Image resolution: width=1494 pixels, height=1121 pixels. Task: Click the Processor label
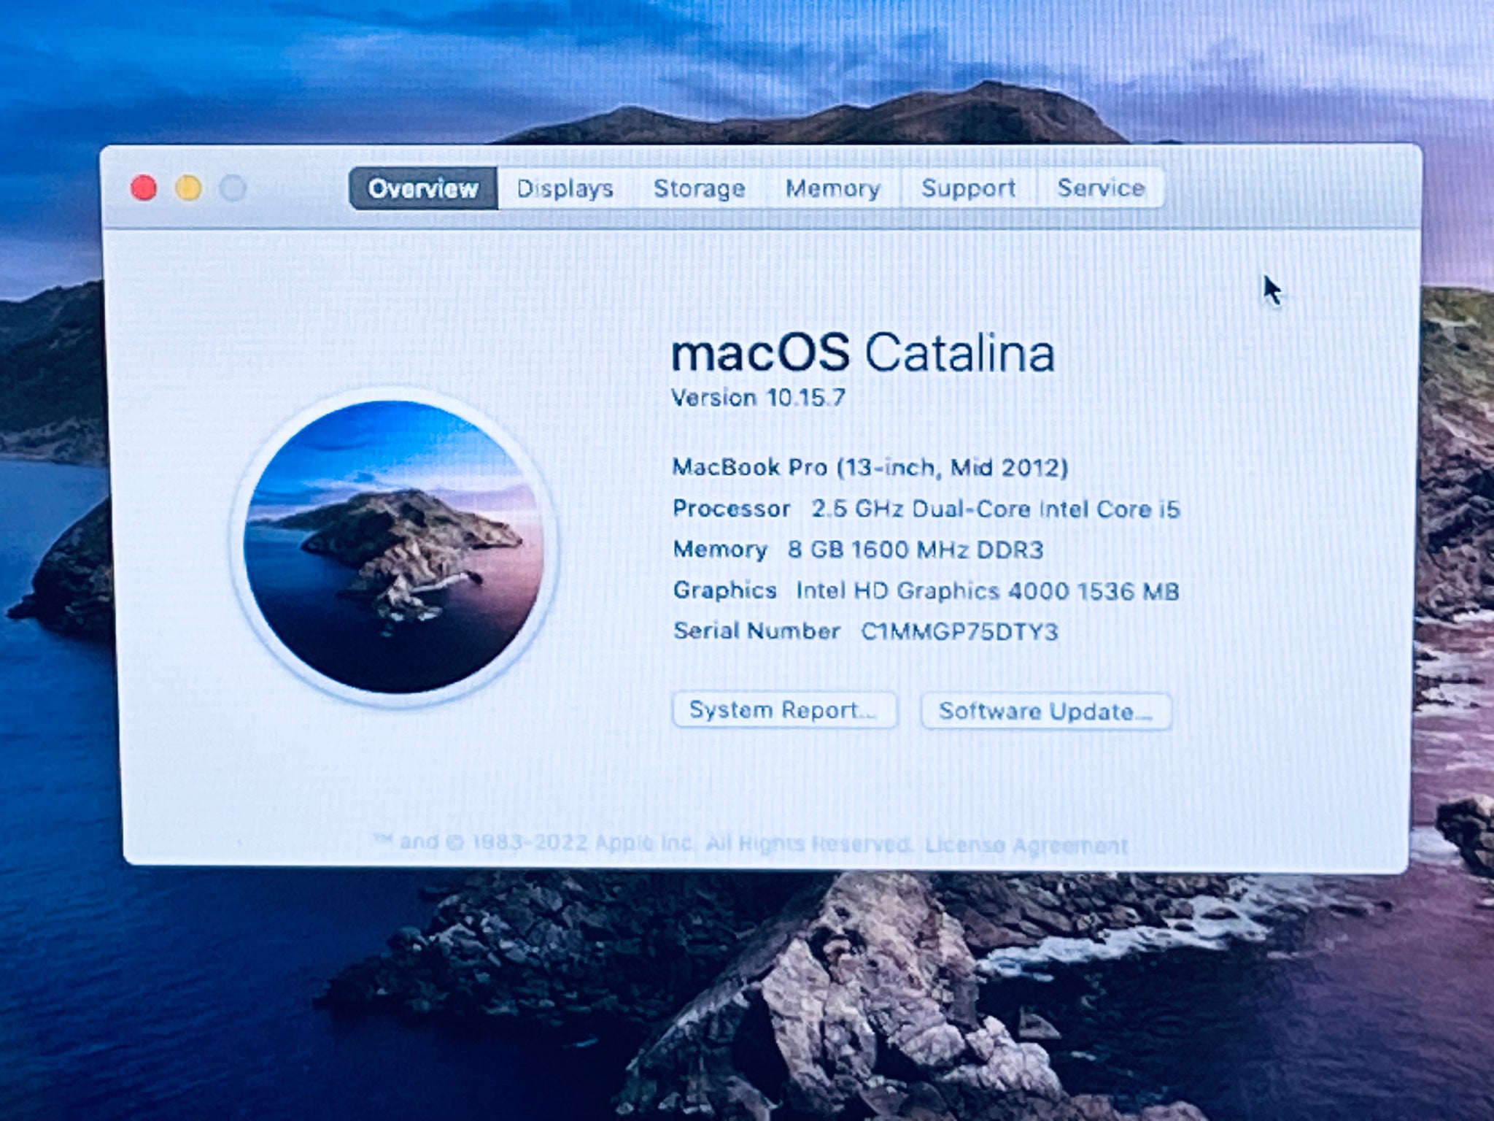pos(732,509)
